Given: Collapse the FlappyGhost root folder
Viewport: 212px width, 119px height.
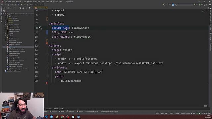Looking at the screenshot, I should click(x=3, y=14).
